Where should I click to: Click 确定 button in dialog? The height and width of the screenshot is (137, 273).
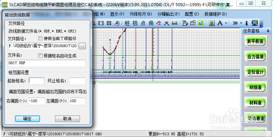coord(28,119)
